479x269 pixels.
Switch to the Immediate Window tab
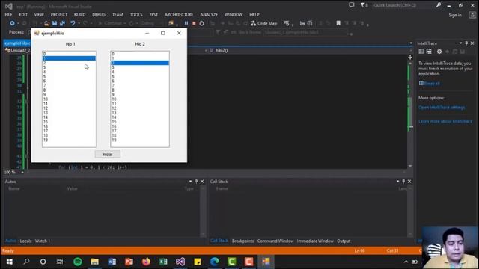tap(315, 241)
